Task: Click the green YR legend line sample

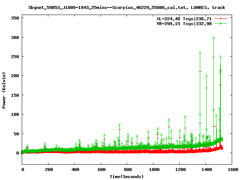Action: pyautogui.click(x=220, y=23)
